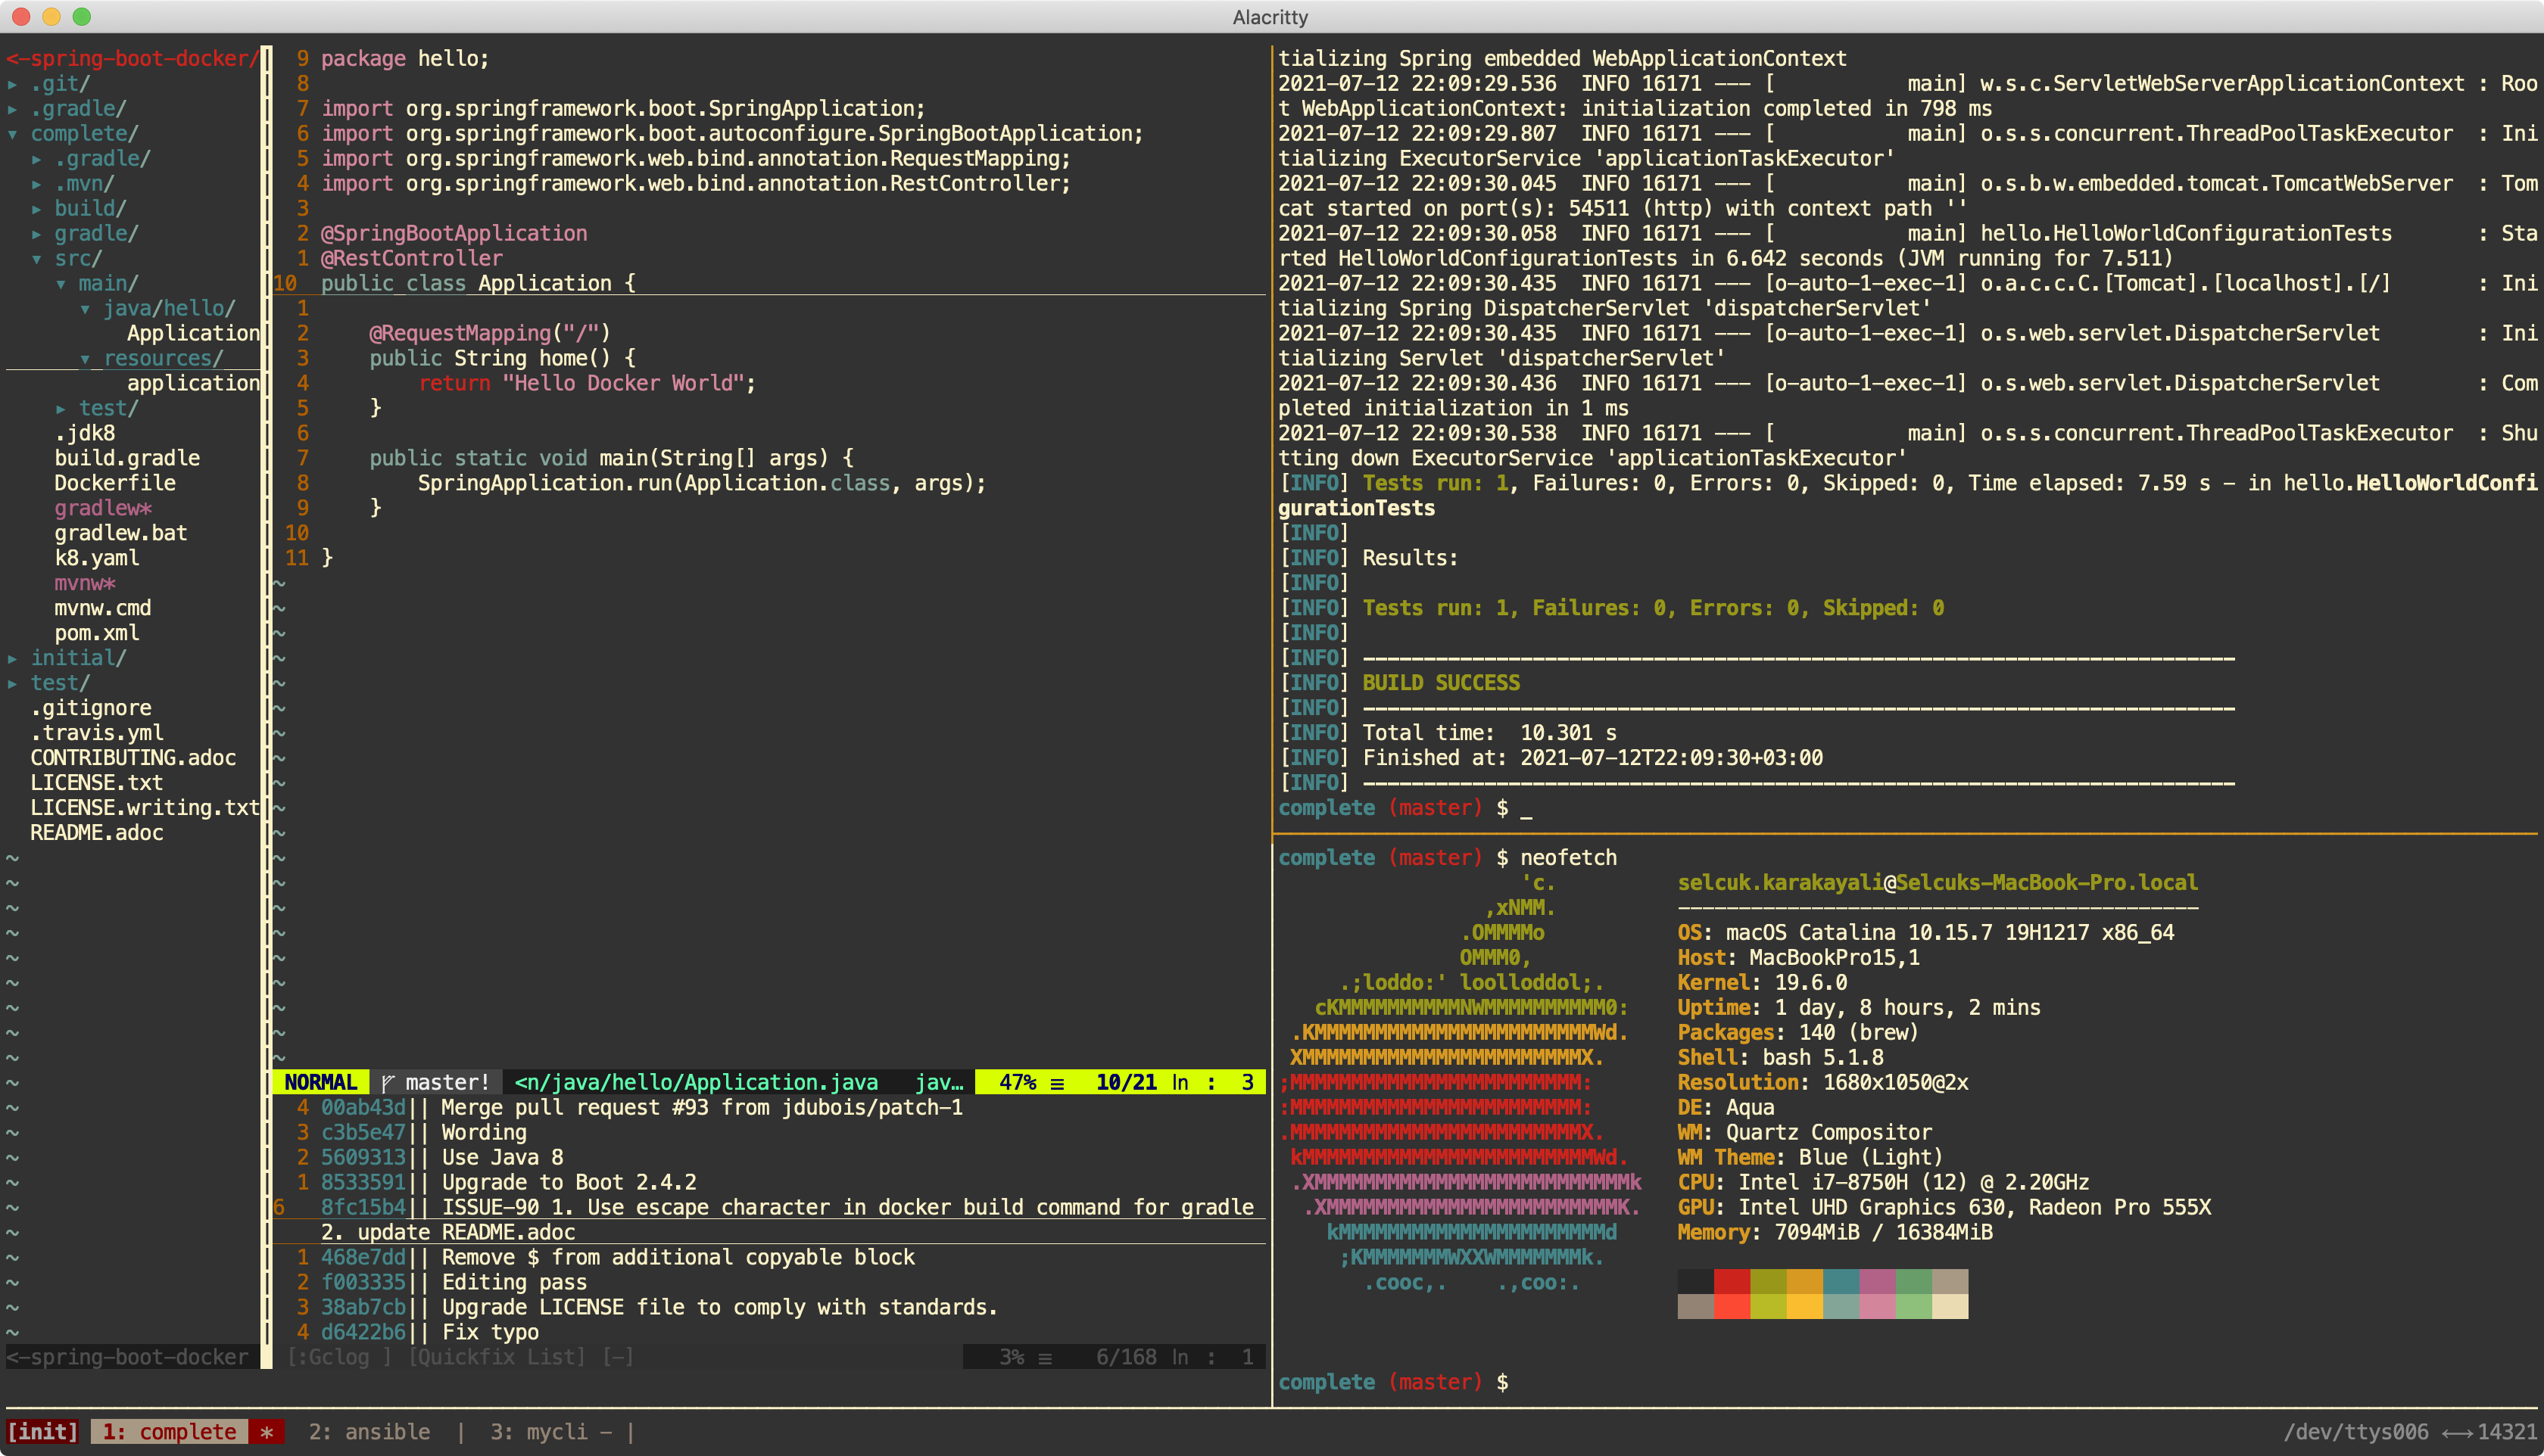Click the BUILD SUCCESS text in terminal
The width and height of the screenshot is (2544, 1456).
[x=1441, y=683]
